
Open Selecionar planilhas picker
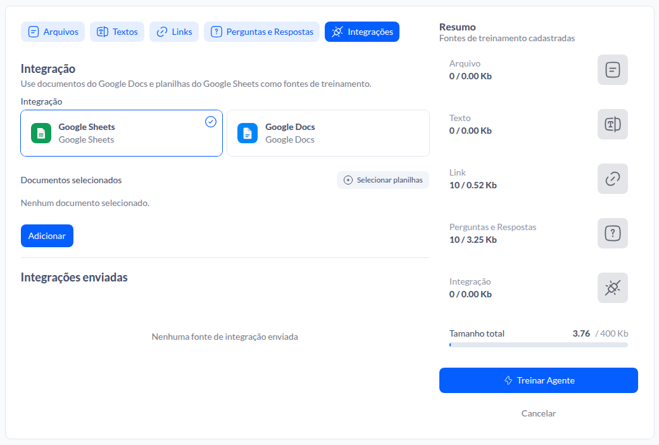point(383,180)
